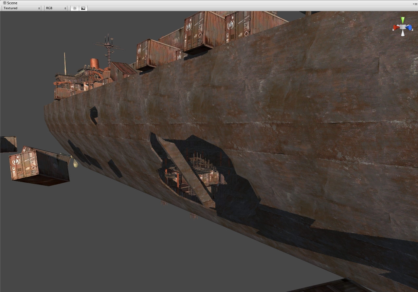Click the blue Z axis gizmo cone

coord(409,28)
